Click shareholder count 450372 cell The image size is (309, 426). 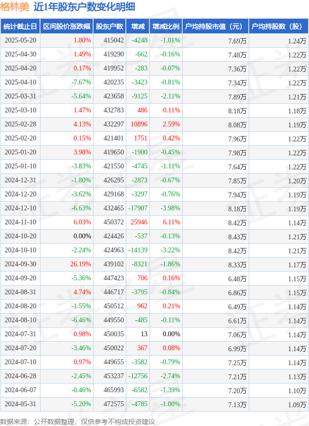[113, 222]
